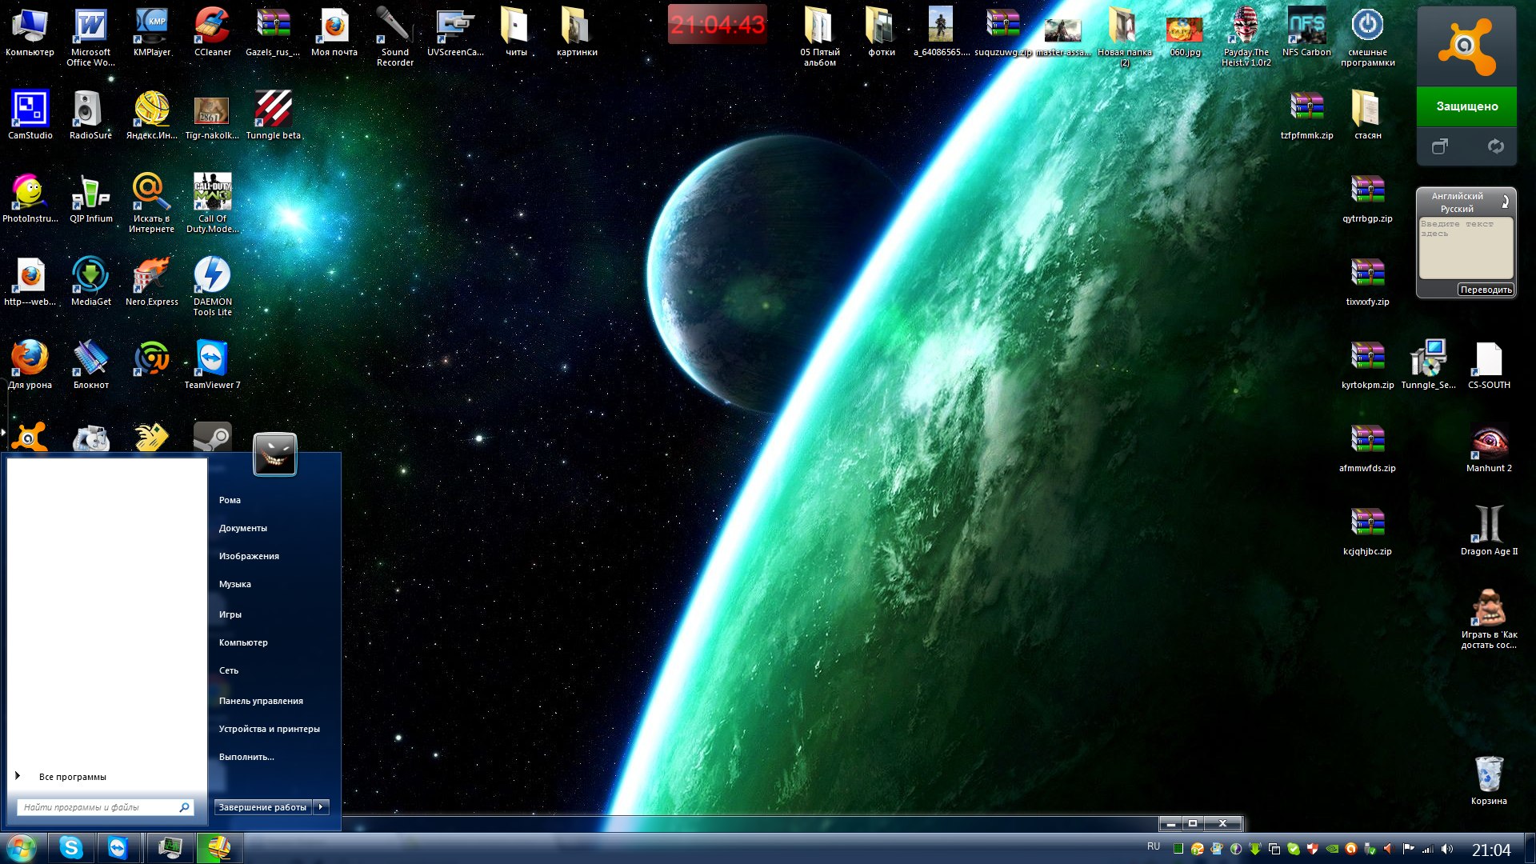Click the RU language indicator

click(1154, 846)
